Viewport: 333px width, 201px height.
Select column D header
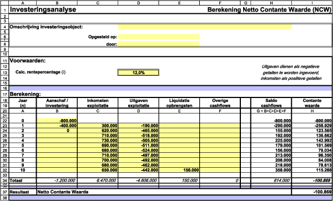[138, 3]
